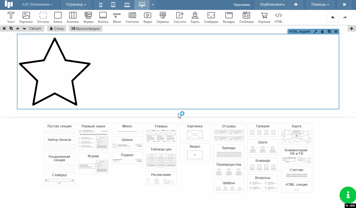Open the A/B Отключено dropdown
Screen dimensions: 356x208
(x=37, y=5)
